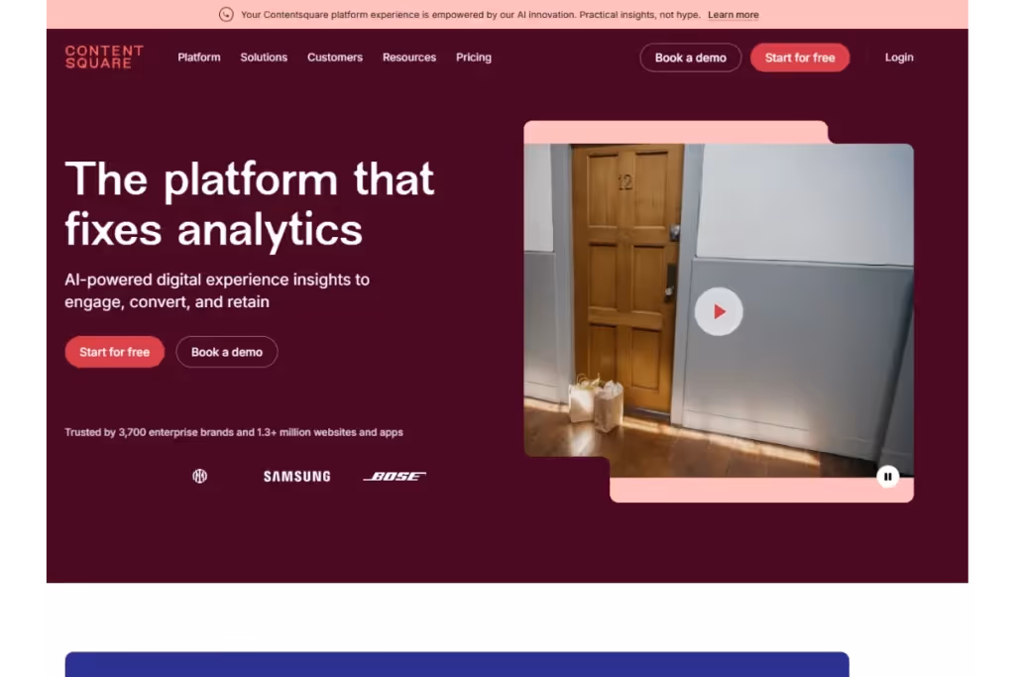Viewport: 1015px width, 677px height.
Task: Select the Bose brand logo
Action: [x=394, y=475]
